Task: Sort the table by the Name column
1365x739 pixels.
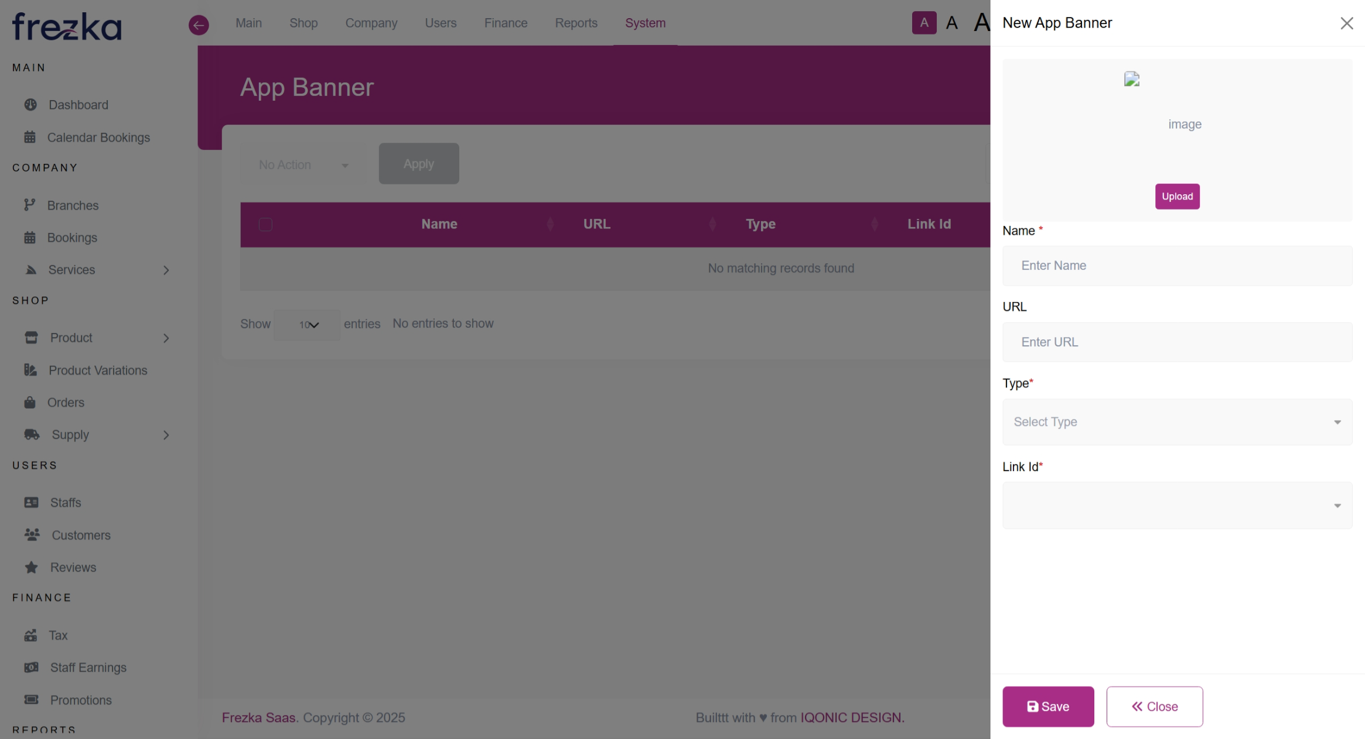Action: coord(439,224)
